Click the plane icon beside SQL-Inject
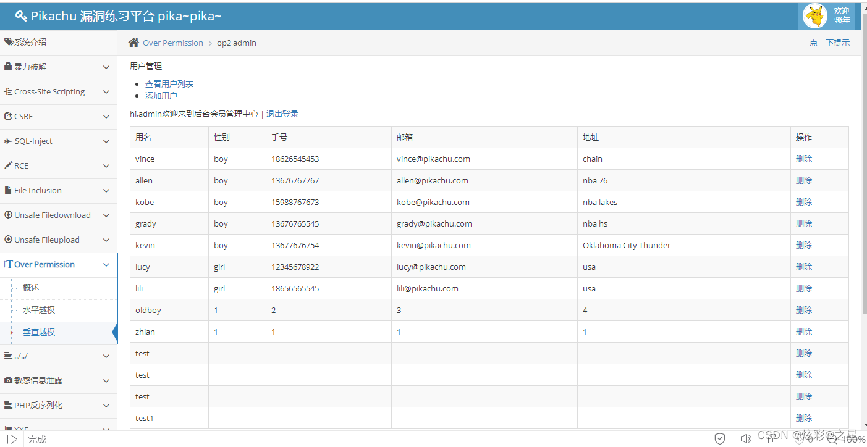 pyautogui.click(x=9, y=141)
